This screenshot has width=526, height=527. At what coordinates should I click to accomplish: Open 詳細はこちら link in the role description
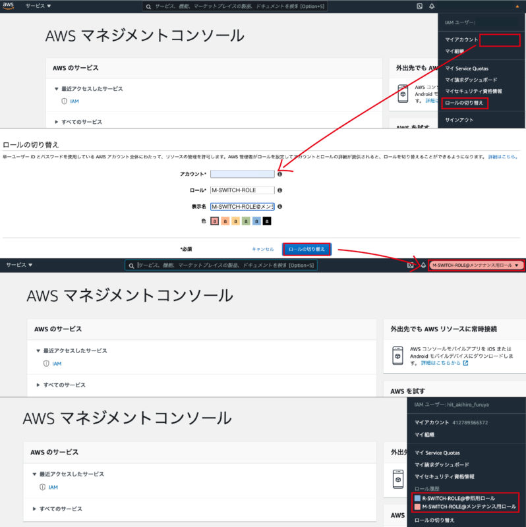click(502, 157)
